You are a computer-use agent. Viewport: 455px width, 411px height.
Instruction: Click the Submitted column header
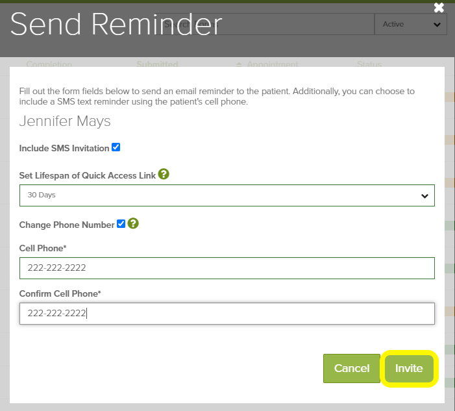[x=157, y=64]
